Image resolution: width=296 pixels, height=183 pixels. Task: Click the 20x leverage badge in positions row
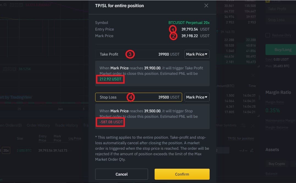pos(6,150)
